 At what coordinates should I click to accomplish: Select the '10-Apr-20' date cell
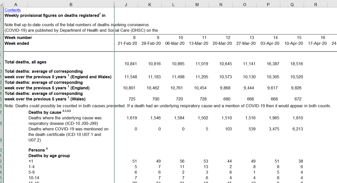click(x=294, y=43)
